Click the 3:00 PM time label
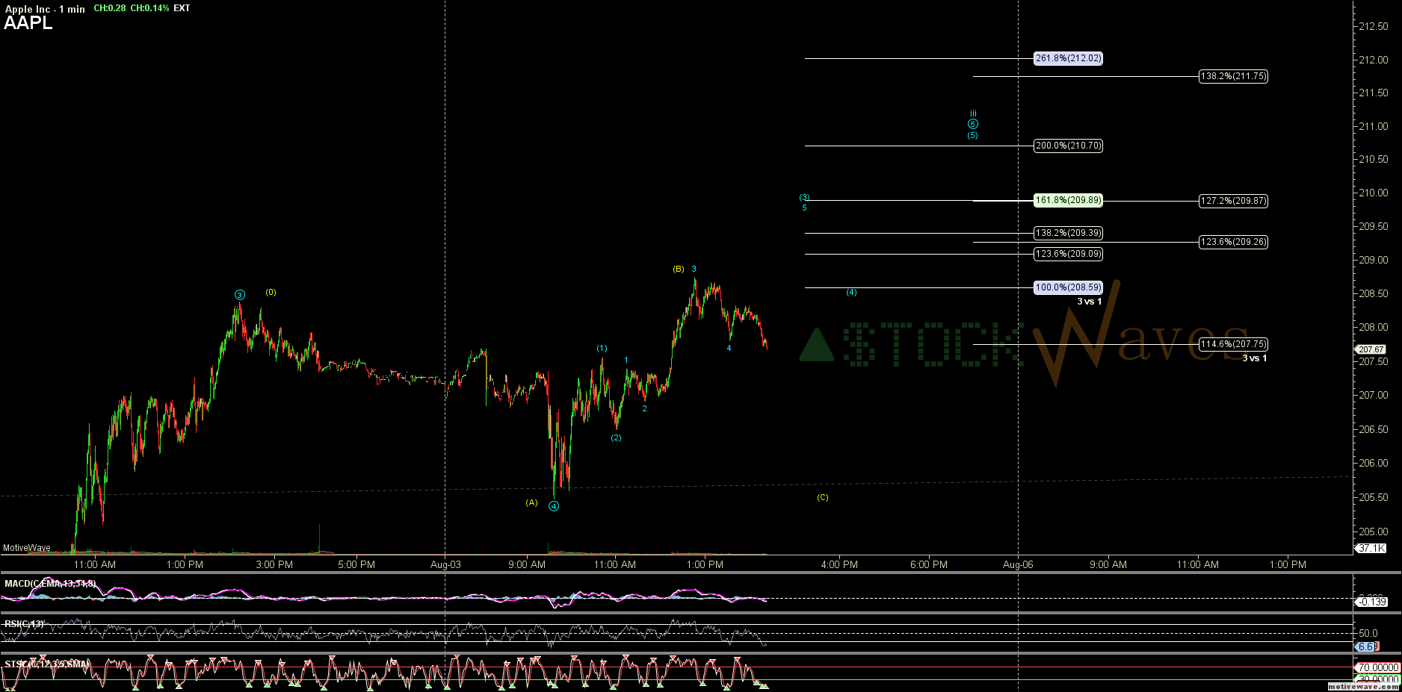Screen dimensions: 1402x692 tap(274, 564)
